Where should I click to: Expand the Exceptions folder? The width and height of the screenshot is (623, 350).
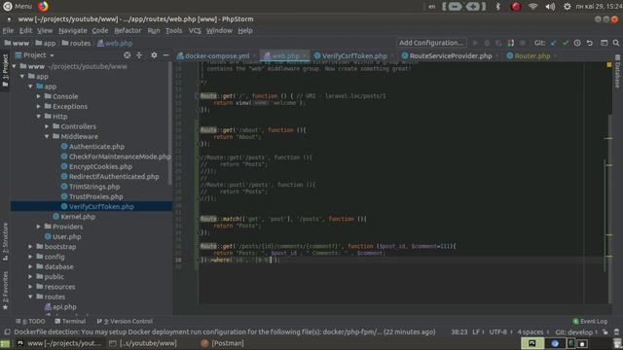(x=39, y=106)
